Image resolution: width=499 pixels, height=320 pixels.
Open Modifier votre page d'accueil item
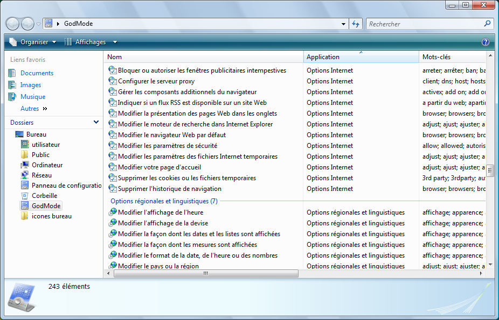coord(160,167)
